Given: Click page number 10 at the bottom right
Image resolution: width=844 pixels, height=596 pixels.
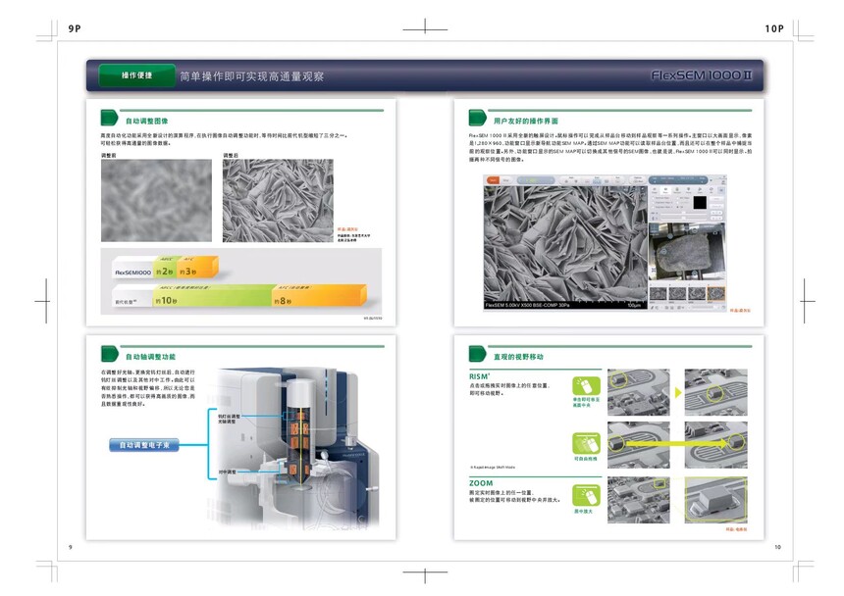Looking at the screenshot, I should pyautogui.click(x=778, y=547).
